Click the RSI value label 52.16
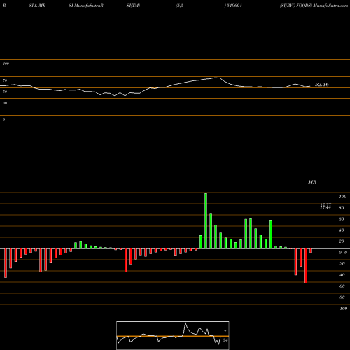 [x=322, y=85]
